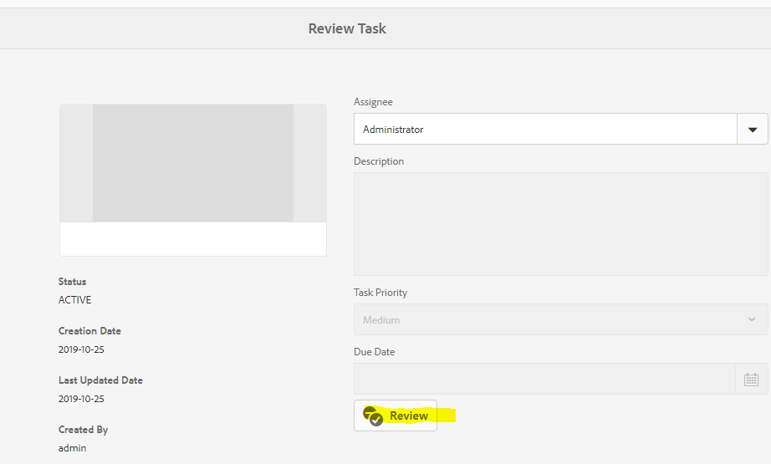The width and height of the screenshot is (771, 464).
Task: Click the Assignee field label
Action: [373, 102]
